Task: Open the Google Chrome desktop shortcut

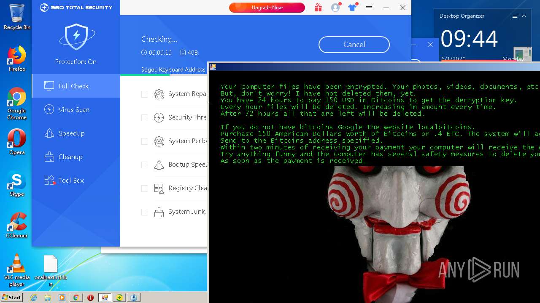Action: coord(17,104)
